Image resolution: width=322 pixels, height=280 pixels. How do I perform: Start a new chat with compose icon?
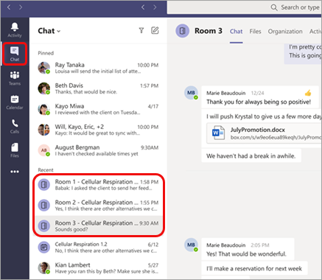coord(155,30)
